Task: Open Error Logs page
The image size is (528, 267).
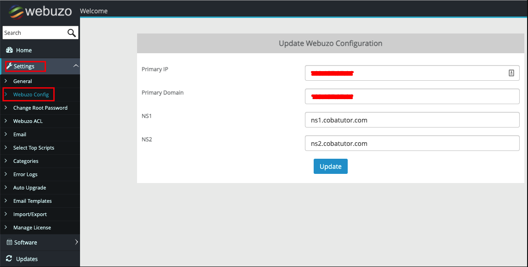Action: coord(25,174)
